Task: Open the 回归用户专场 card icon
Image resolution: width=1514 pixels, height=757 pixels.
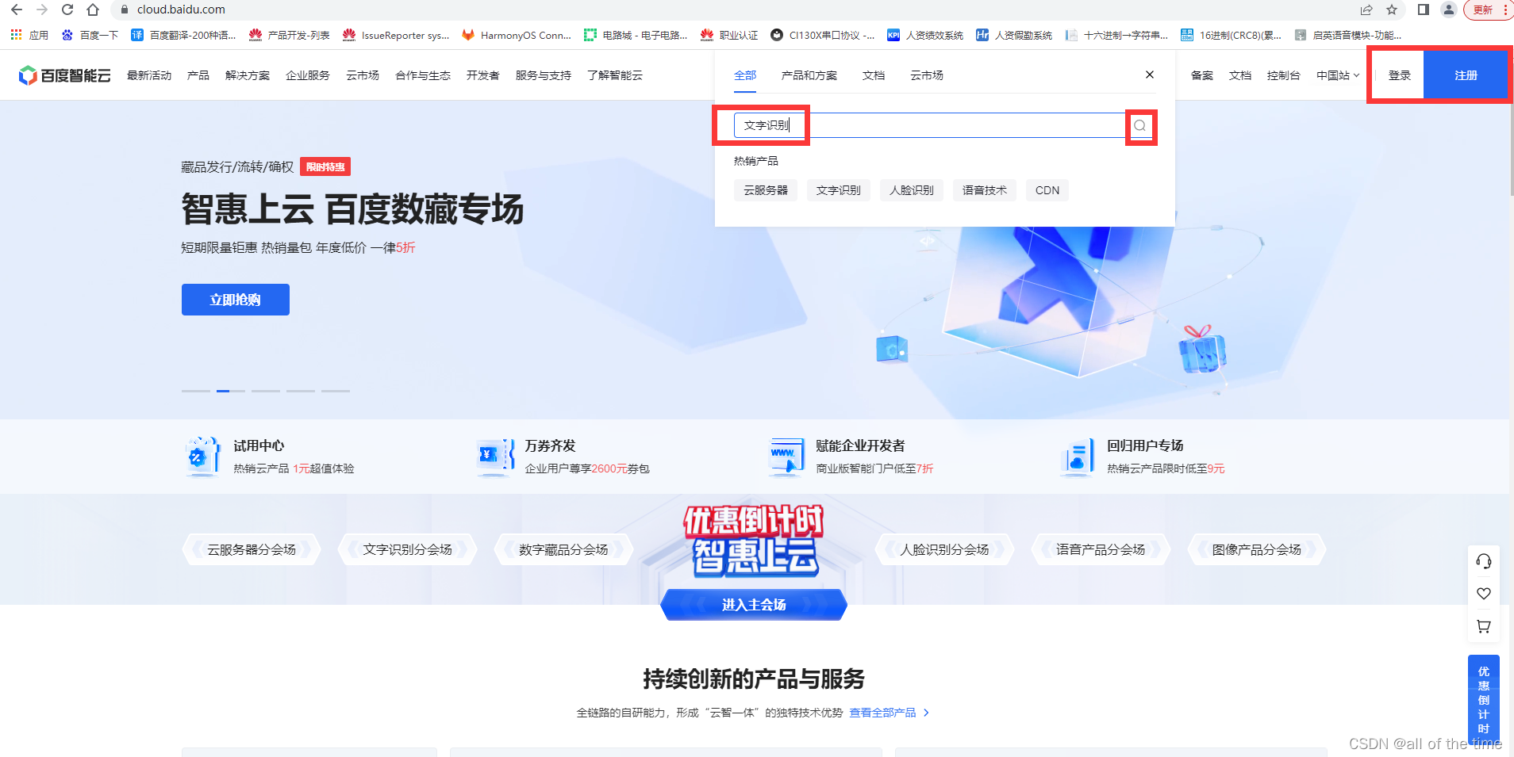Action: click(x=1078, y=457)
